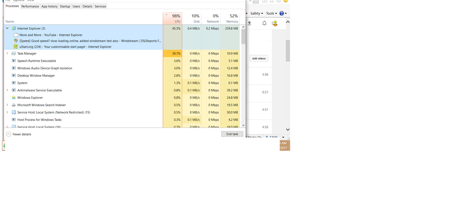Viewport: 453px width, 212px height.
Task: Click the DSLReports Speed thread favicon
Action: (x=16, y=41)
